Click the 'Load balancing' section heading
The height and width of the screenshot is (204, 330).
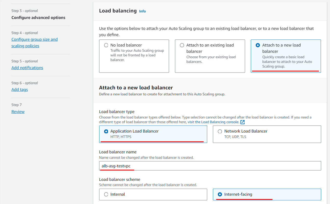[x=118, y=11]
